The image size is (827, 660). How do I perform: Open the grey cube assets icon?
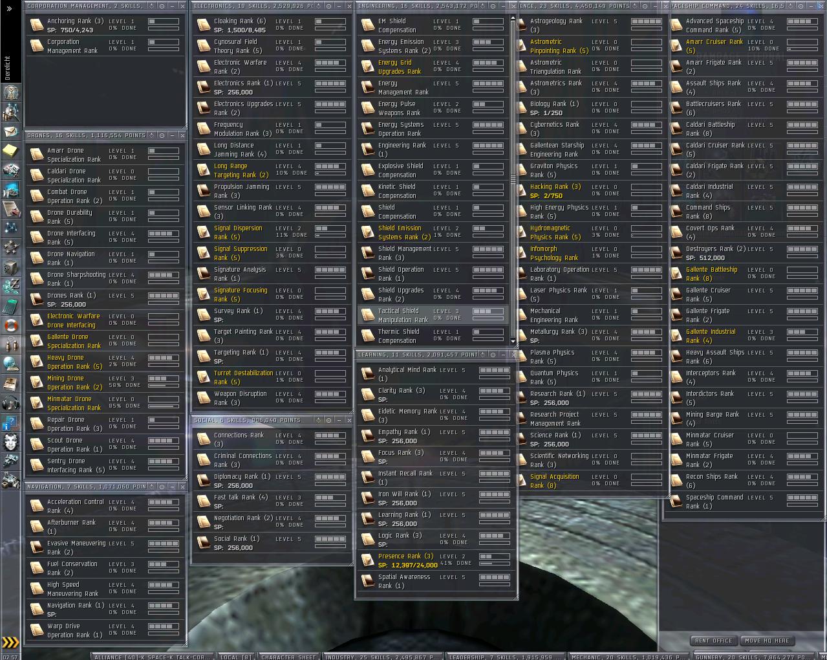(x=10, y=267)
